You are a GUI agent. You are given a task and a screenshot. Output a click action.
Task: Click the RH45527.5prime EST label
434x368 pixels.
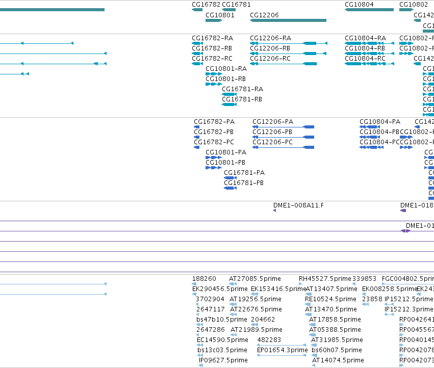coord(325,279)
